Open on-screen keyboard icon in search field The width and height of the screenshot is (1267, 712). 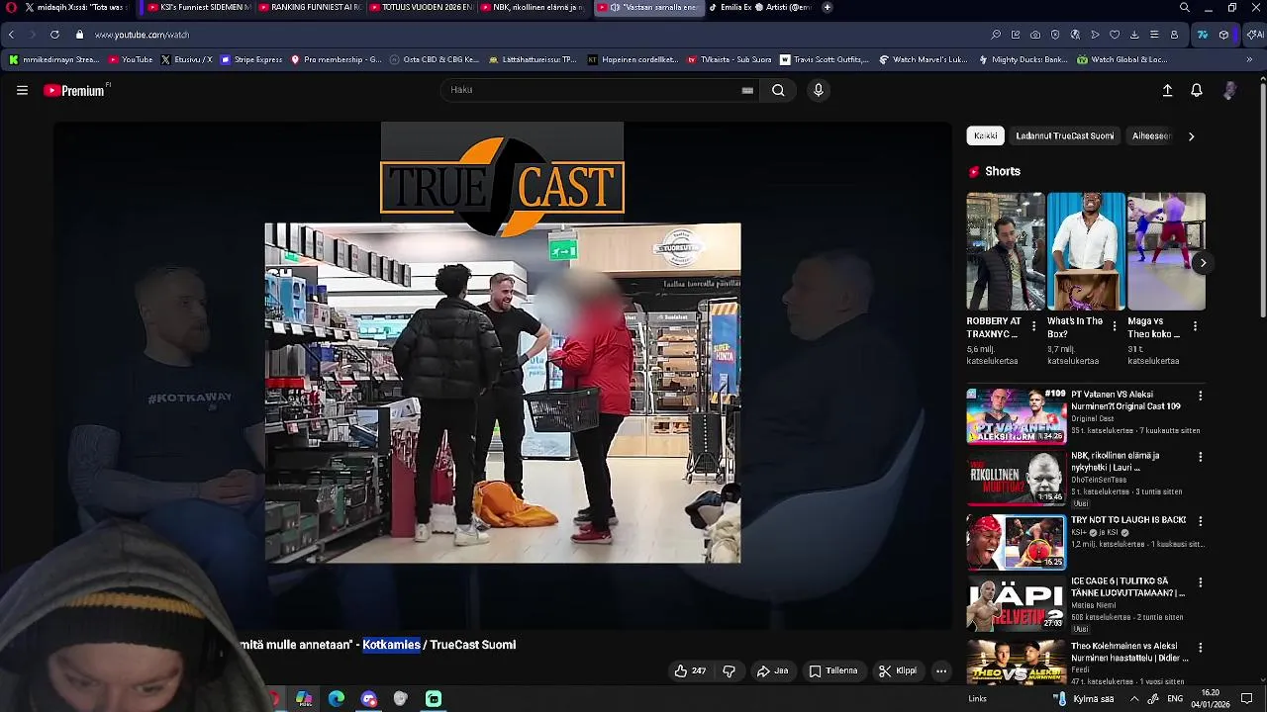pos(747,90)
